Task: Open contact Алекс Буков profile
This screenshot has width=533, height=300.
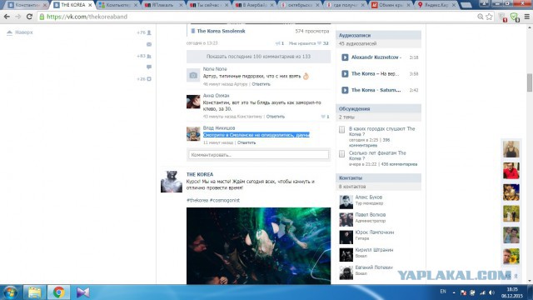Action: click(368, 197)
